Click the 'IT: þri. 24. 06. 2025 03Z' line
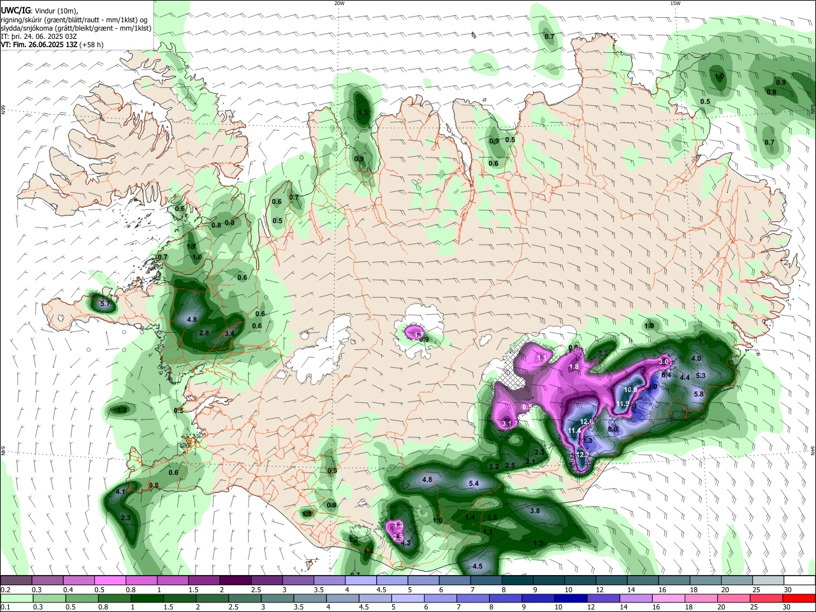The height and width of the screenshot is (612, 816). [x=39, y=36]
